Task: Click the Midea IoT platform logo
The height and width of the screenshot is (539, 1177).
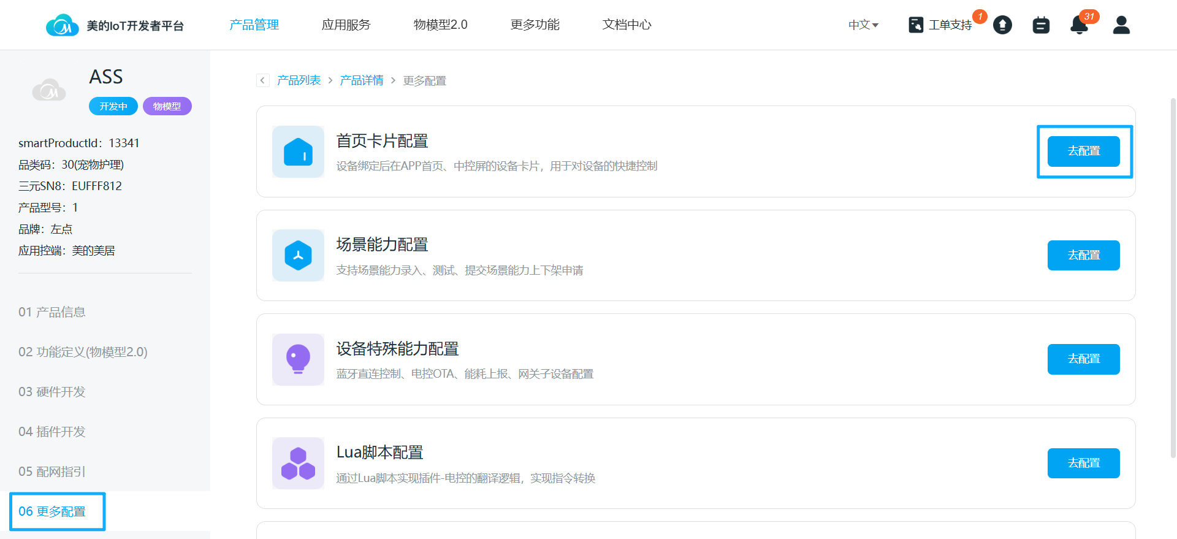Action: 63,25
